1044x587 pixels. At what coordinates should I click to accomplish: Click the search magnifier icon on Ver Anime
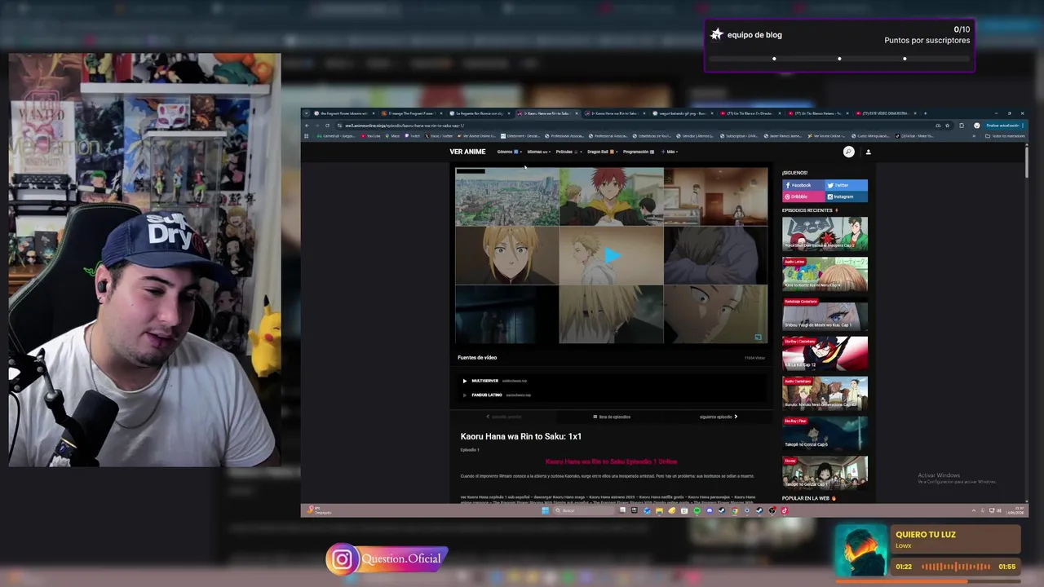click(x=848, y=152)
